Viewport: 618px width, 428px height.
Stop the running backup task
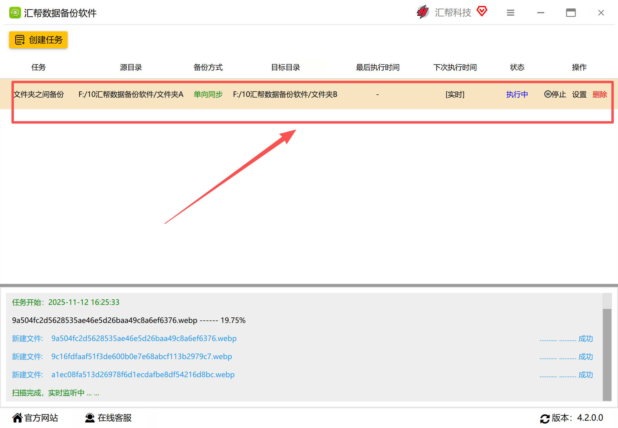pos(555,95)
